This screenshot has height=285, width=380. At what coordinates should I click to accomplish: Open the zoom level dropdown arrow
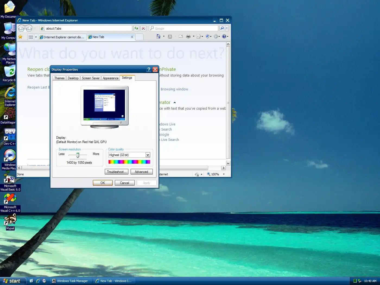[x=224, y=174]
